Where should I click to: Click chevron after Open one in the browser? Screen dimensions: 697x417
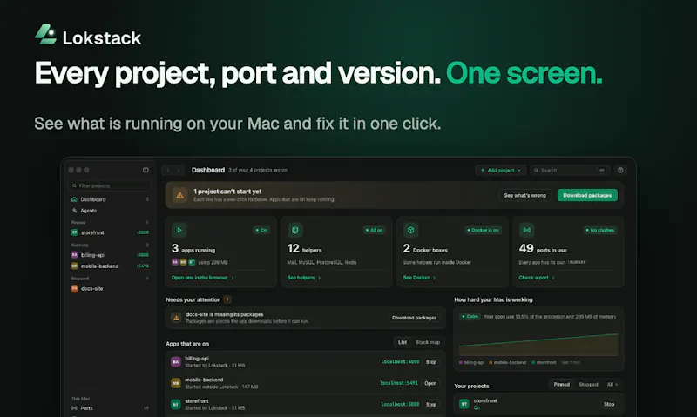coord(233,278)
